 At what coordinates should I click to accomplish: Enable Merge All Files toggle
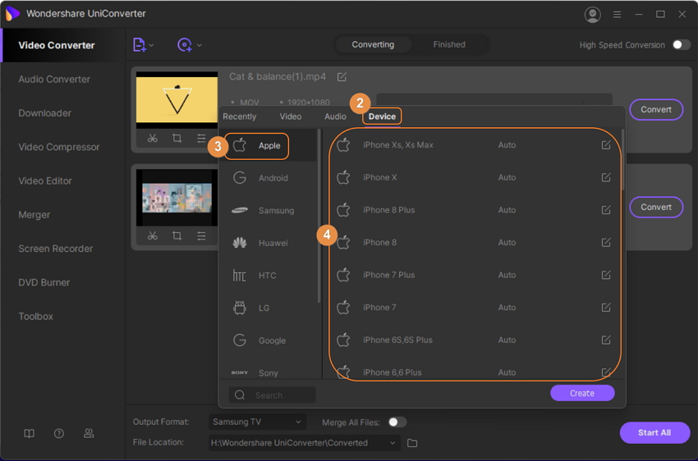397,422
